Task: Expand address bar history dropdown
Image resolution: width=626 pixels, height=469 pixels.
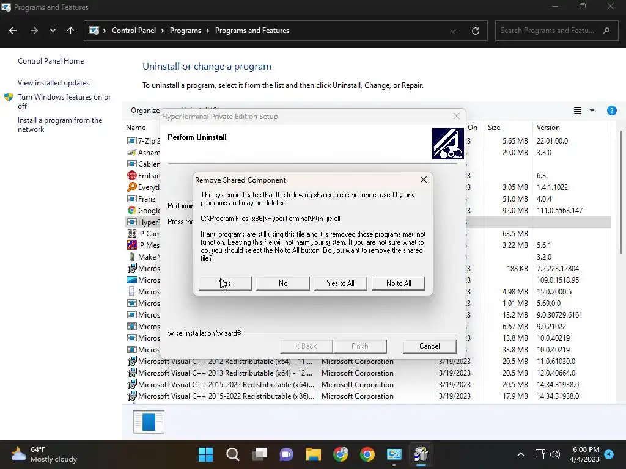Action: (453, 31)
